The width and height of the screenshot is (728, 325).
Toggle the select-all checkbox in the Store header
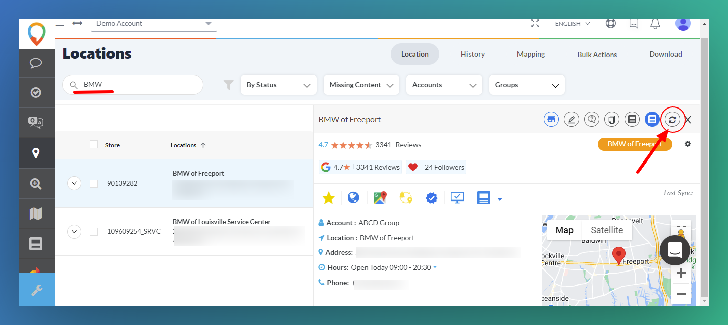94,145
